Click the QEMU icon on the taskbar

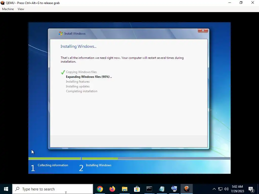186,189
